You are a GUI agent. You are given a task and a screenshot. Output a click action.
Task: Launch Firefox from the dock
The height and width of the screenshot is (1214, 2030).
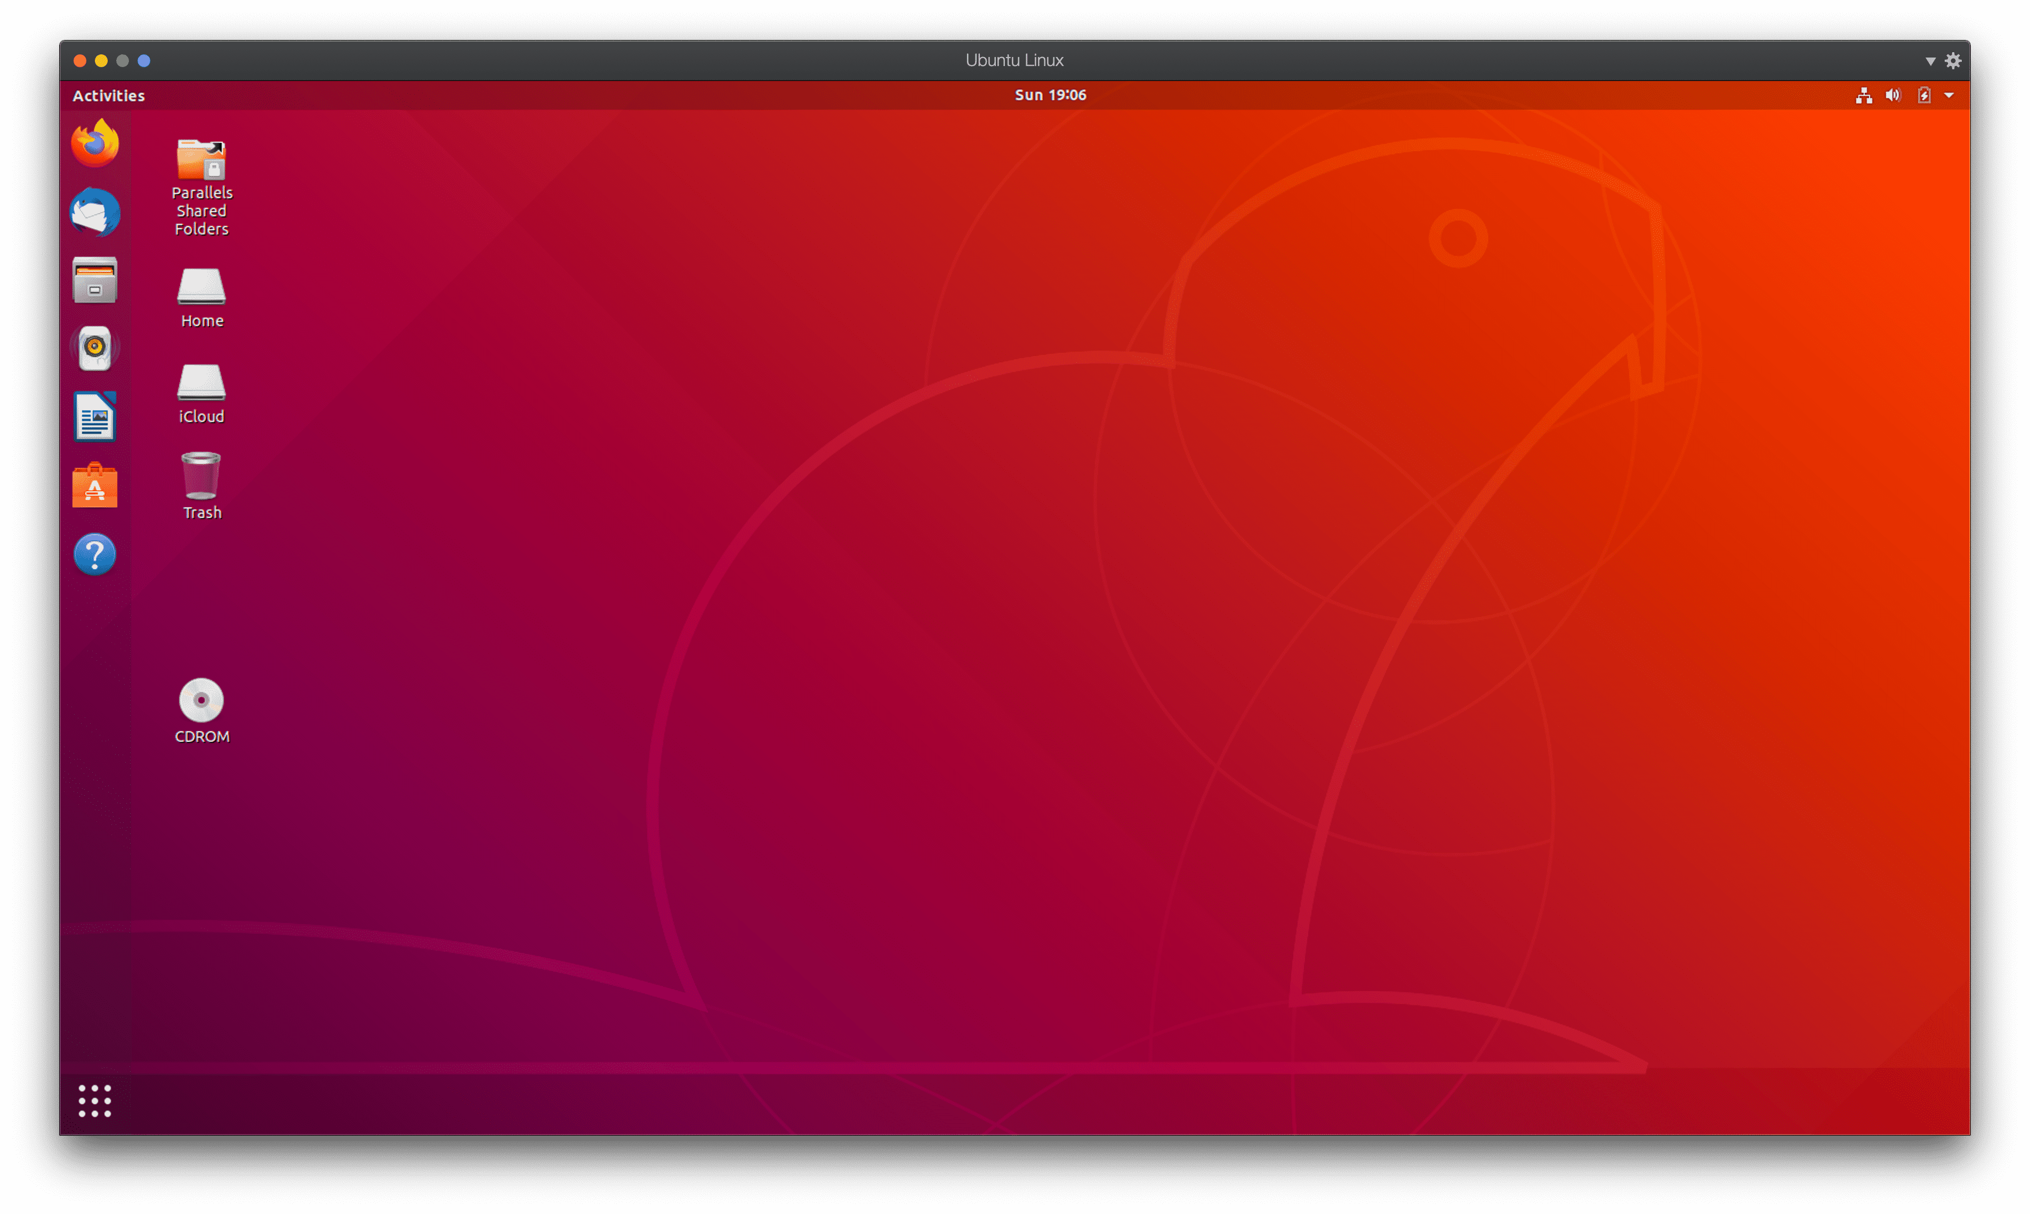tap(95, 143)
